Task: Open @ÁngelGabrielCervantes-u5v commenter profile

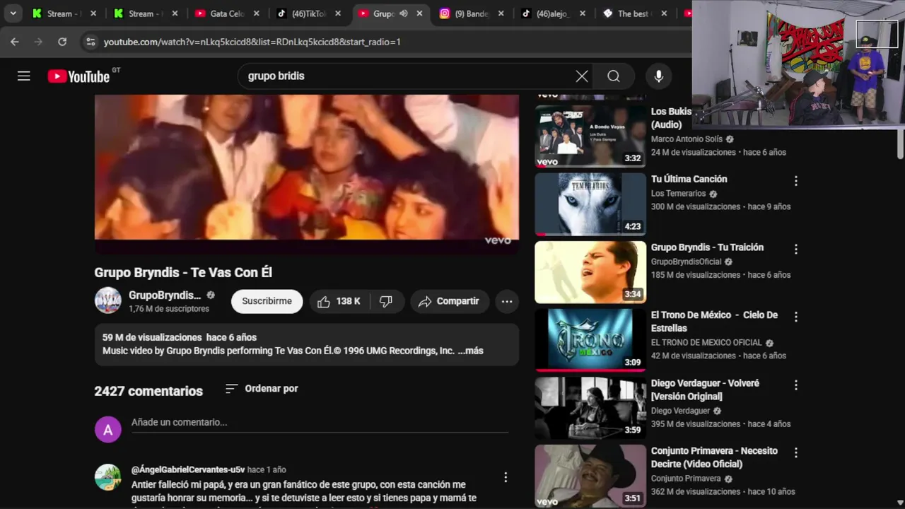Action: (188, 469)
